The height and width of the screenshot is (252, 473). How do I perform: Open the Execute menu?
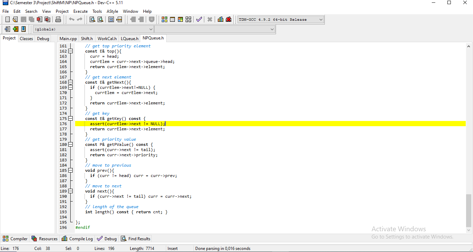(81, 11)
